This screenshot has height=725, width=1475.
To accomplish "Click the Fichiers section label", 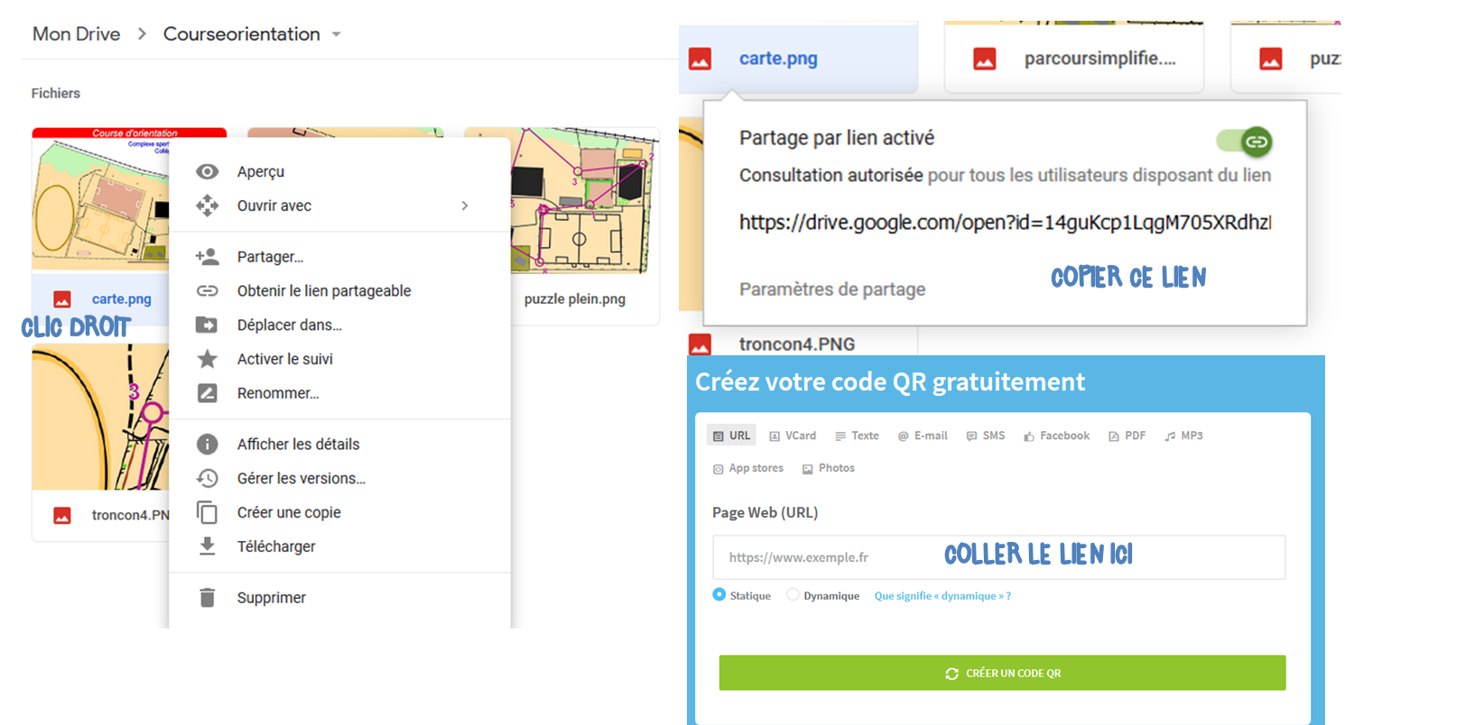I will click(56, 93).
